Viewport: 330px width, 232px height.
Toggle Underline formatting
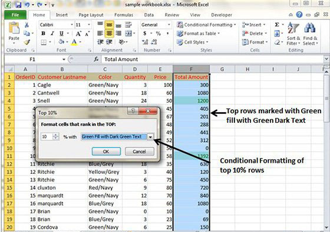pyautogui.click(x=61, y=33)
